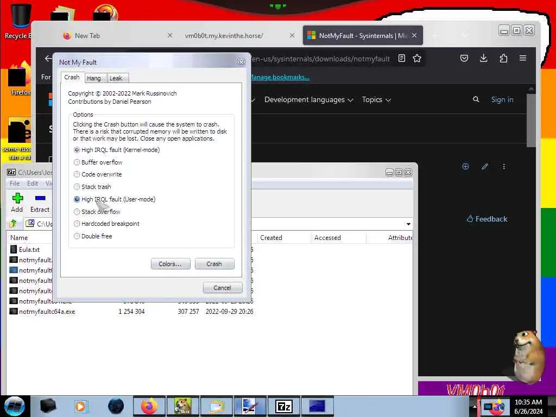Viewport: 556px width, 417px height.
Task: Open the File menu in 7-Zip
Action: point(15,184)
